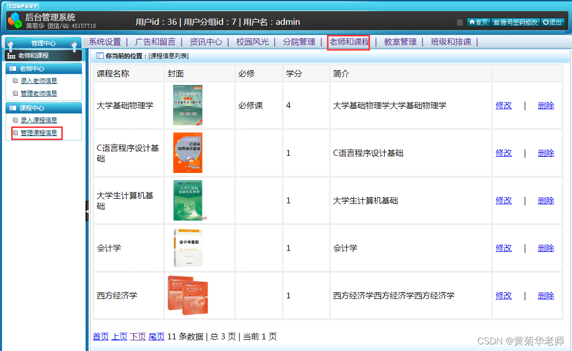Go to 首页 in the header bar
This screenshot has width=572, height=351.
coord(478,22)
